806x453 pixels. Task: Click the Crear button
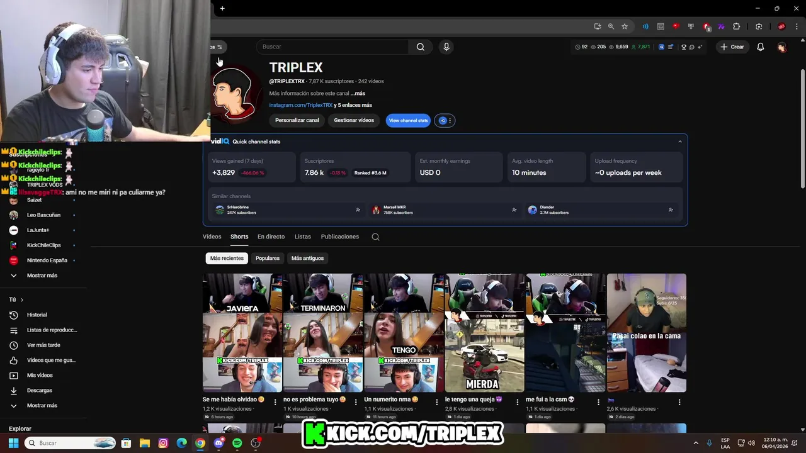click(732, 47)
